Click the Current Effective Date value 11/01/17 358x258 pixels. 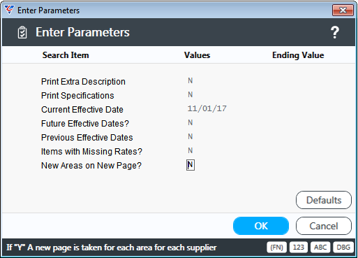(207, 108)
